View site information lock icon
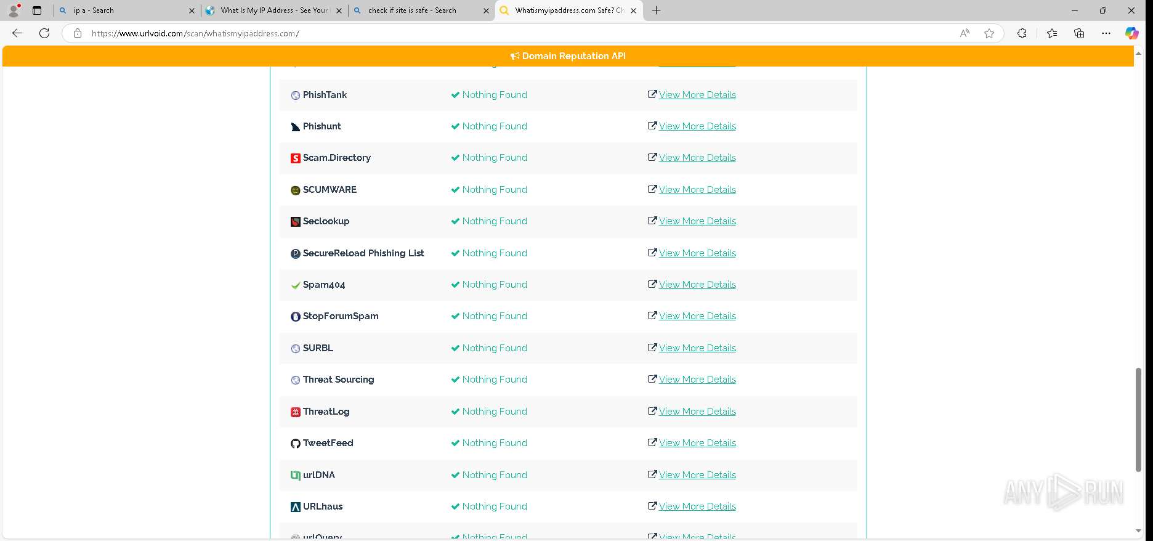The height and width of the screenshot is (541, 1153). tap(77, 33)
